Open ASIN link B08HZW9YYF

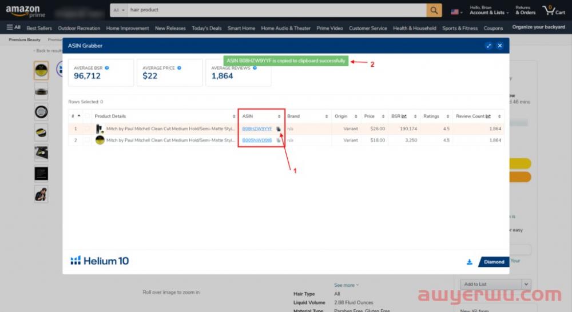[x=257, y=129]
